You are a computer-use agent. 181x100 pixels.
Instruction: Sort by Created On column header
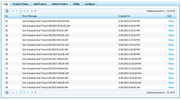pyautogui.click(x=142, y=16)
